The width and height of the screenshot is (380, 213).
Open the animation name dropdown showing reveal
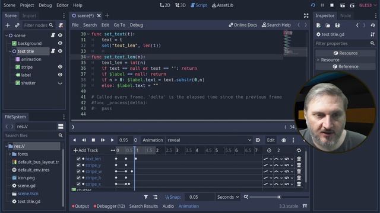tap(209, 140)
